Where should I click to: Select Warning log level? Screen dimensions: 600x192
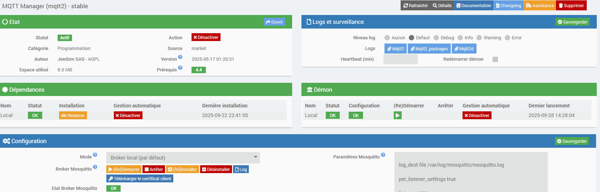click(x=479, y=37)
